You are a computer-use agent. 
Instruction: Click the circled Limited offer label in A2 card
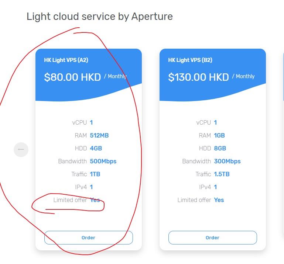[x=70, y=200]
